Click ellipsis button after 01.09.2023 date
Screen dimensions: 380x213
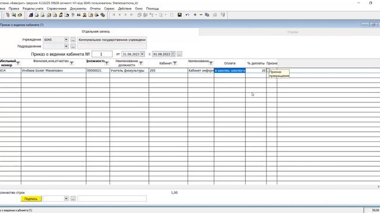(179, 54)
